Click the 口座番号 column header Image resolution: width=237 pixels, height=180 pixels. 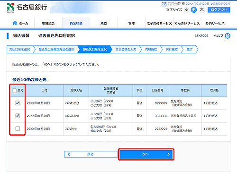[157, 90]
